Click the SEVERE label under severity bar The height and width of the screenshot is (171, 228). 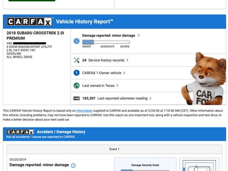125,47
